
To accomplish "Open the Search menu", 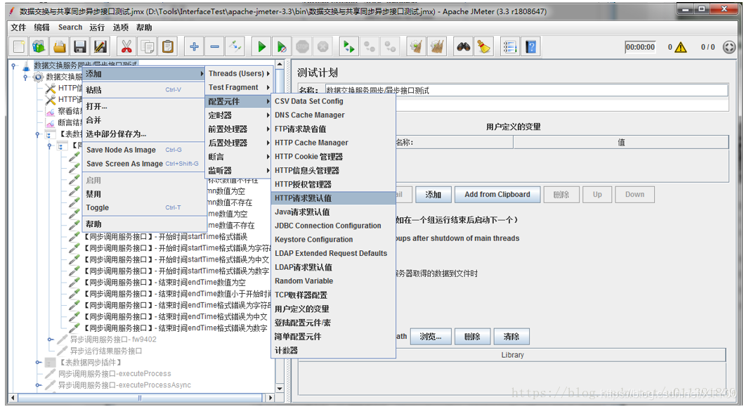I will click(70, 27).
